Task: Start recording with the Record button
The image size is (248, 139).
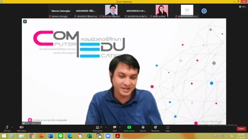Action: pos(143,128)
